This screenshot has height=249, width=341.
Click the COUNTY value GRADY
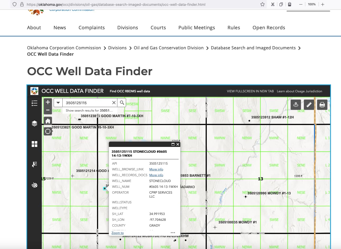click(x=155, y=226)
